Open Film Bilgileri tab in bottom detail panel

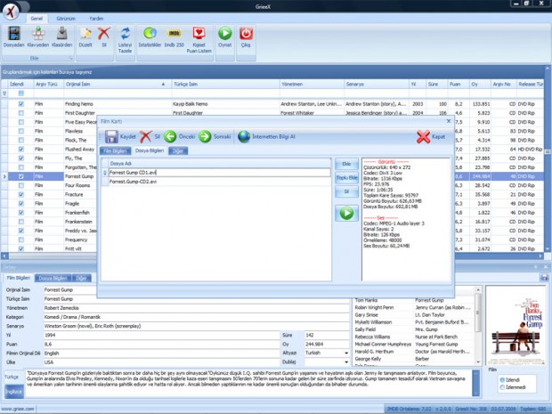pos(19,278)
